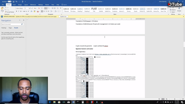Switch to the Insert tab
The width and height of the screenshot is (185, 104).
pyautogui.click(x=14, y=5)
